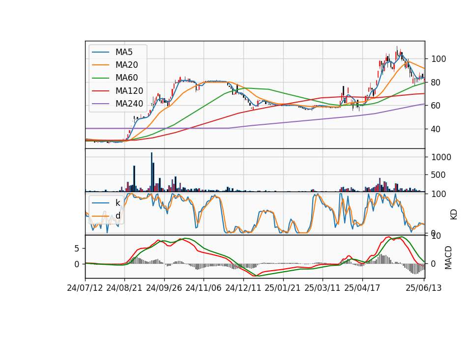
Task: Click the 24/08/21 date axis label
Action: coord(124,288)
